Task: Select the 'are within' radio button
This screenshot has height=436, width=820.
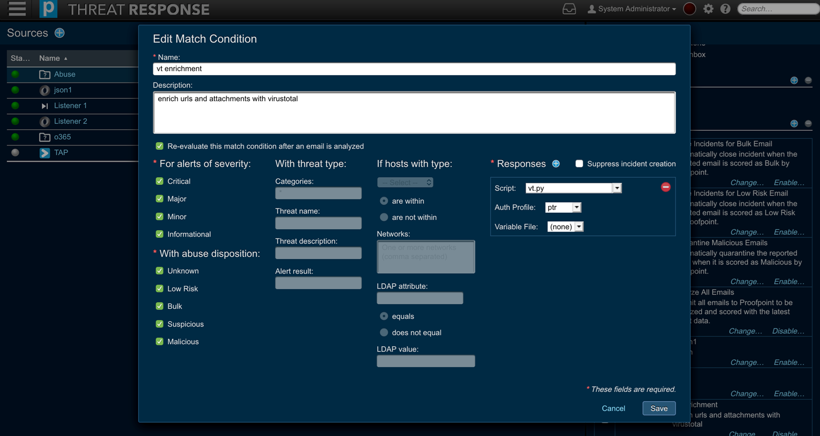Action: click(x=384, y=201)
